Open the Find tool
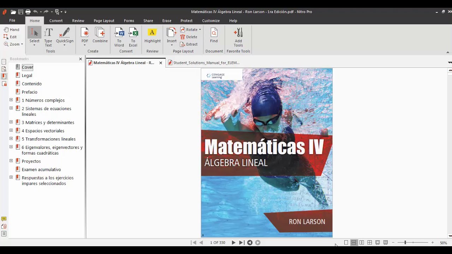This screenshot has width=452, height=254. tap(214, 35)
